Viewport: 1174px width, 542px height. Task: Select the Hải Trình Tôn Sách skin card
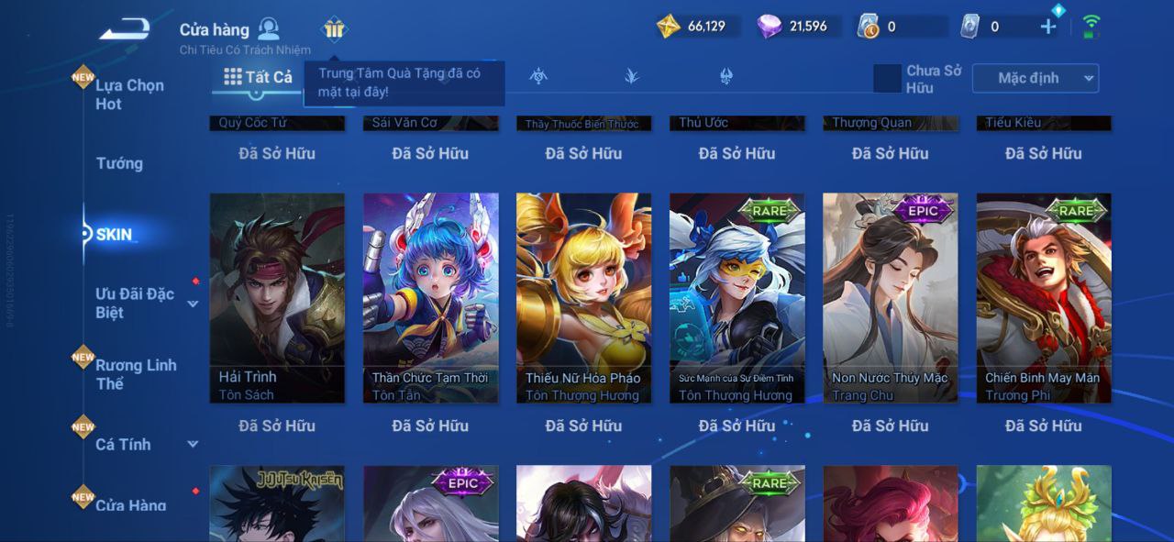point(277,298)
